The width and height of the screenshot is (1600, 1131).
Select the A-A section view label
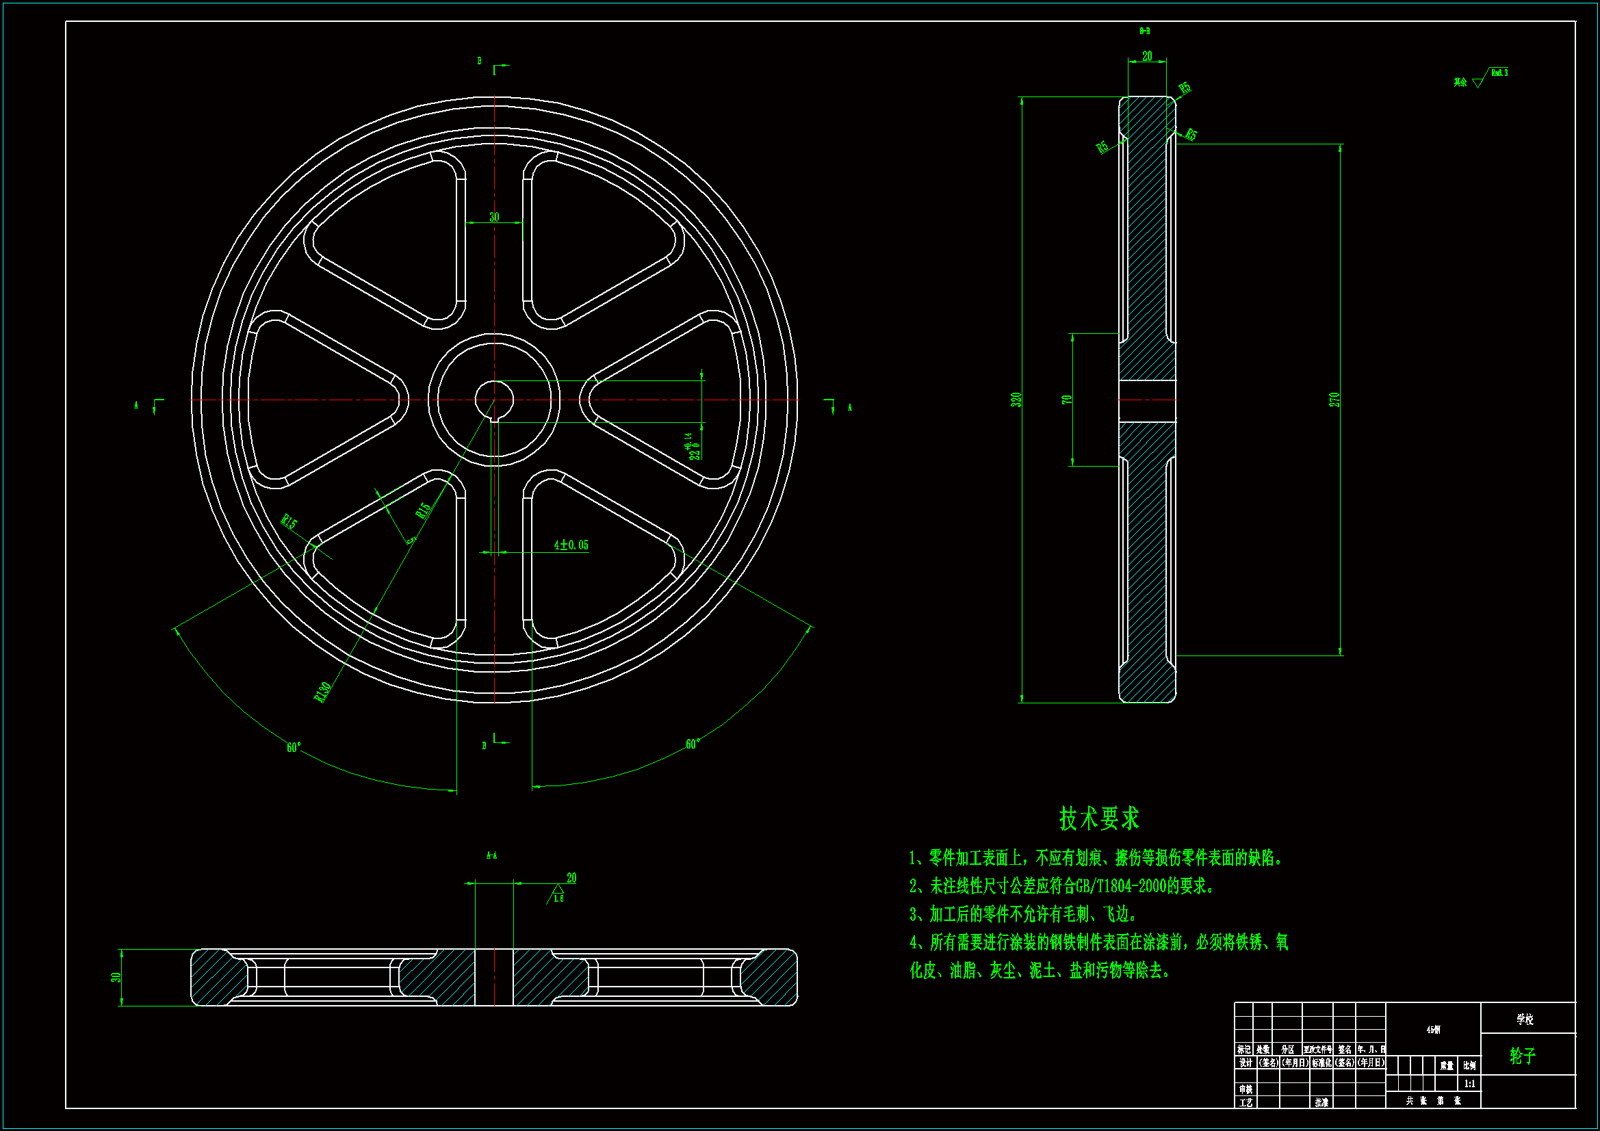pos(491,855)
